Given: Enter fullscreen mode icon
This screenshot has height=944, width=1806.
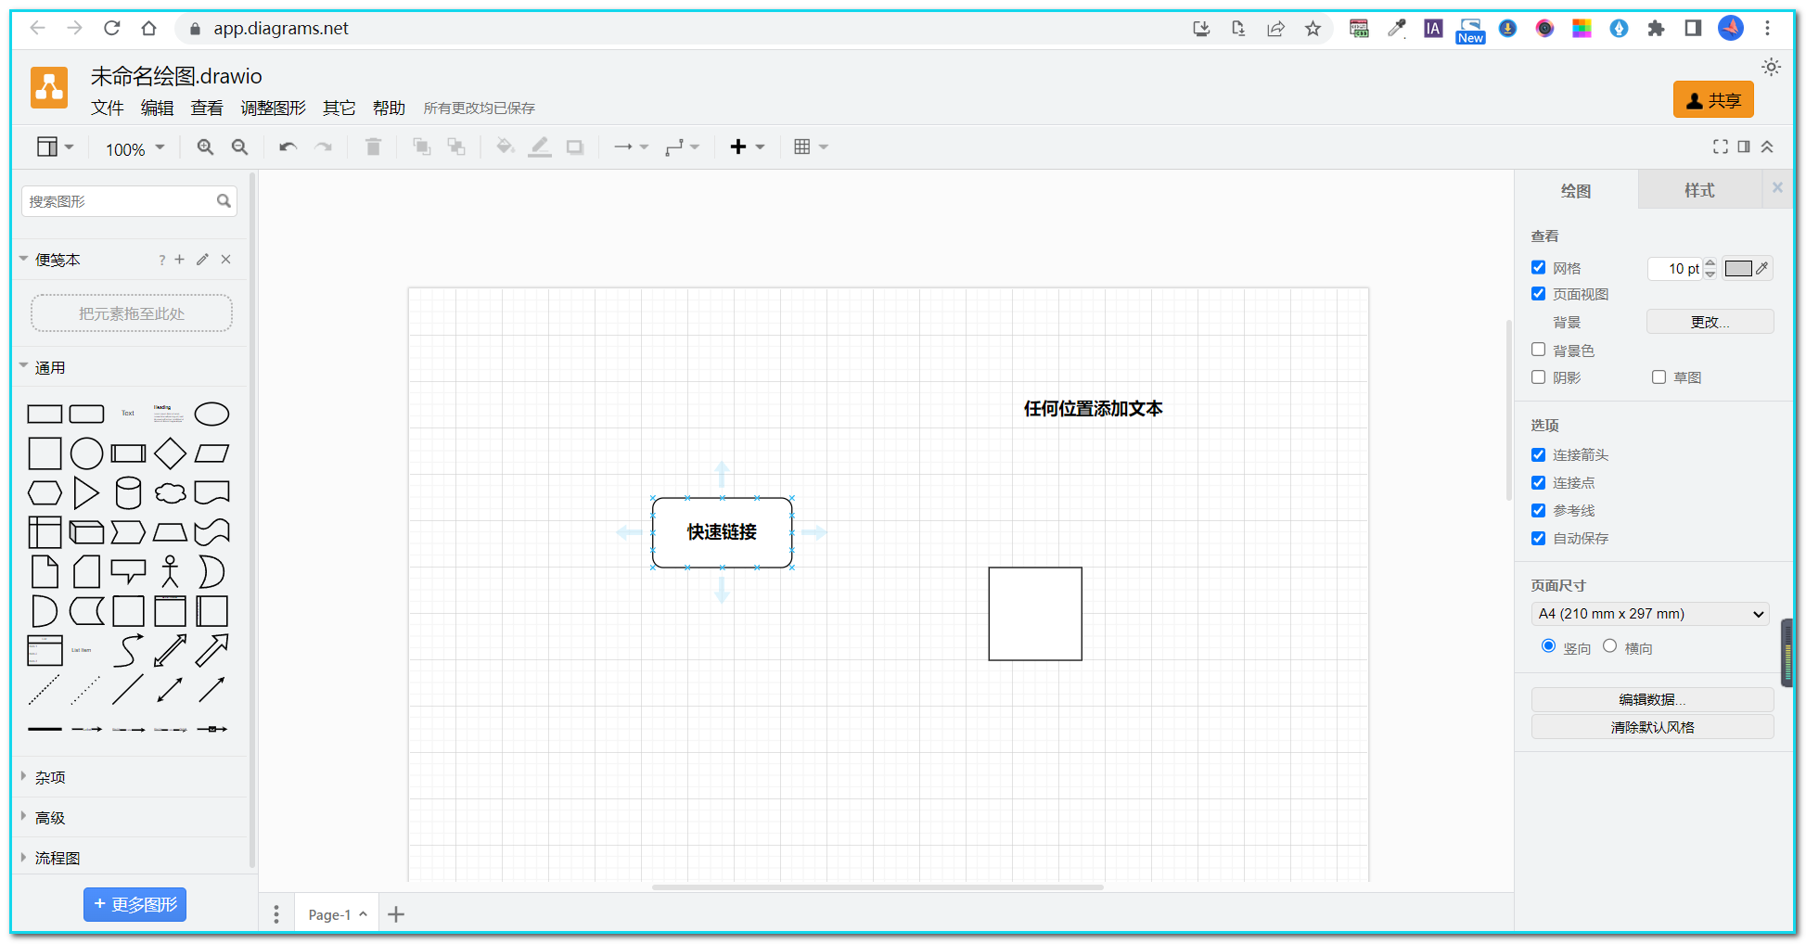Looking at the screenshot, I should (x=1721, y=147).
